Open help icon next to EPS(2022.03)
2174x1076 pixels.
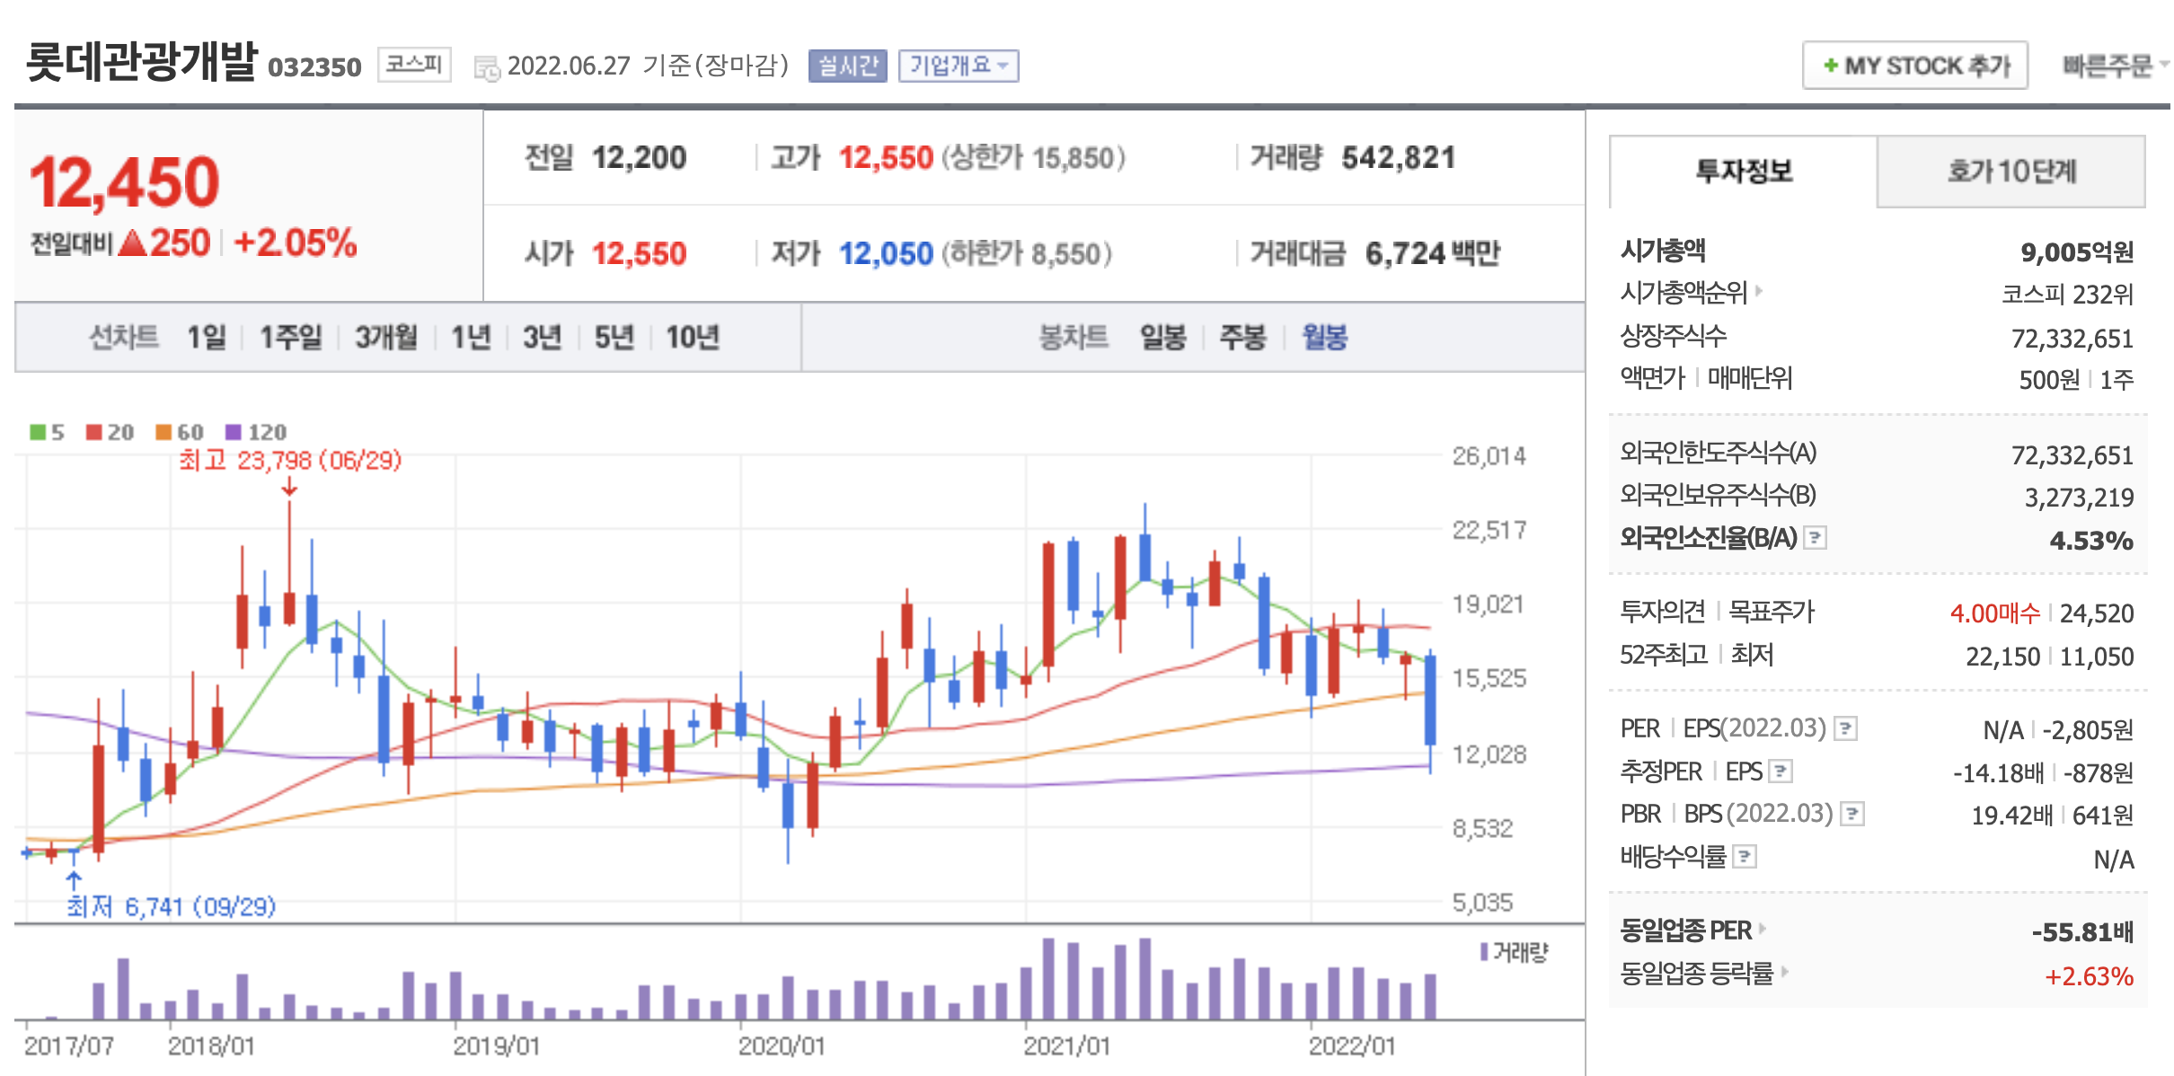(x=1846, y=728)
